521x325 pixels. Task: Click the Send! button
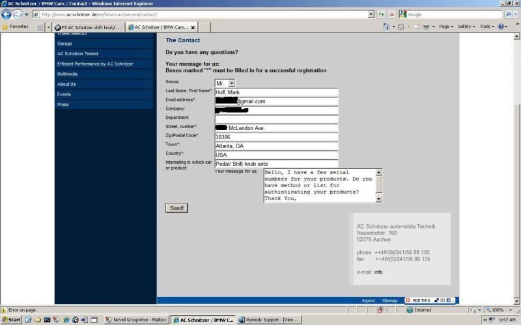point(176,208)
